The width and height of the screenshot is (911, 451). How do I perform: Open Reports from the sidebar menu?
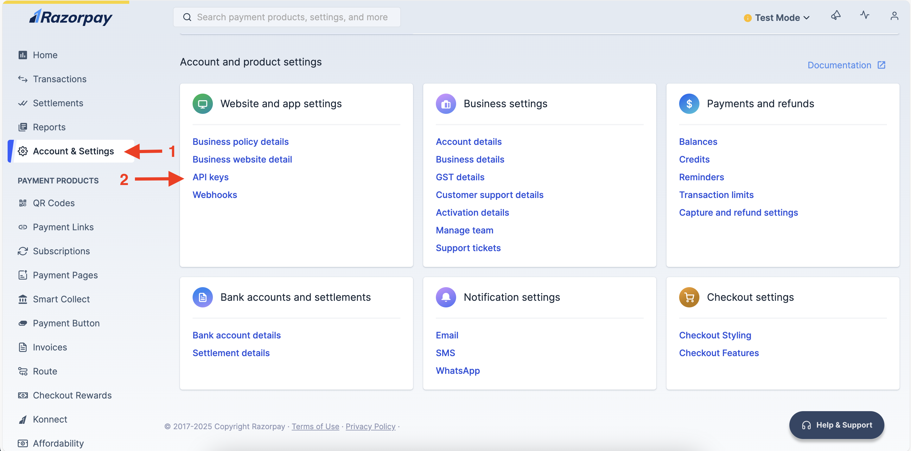click(x=49, y=127)
